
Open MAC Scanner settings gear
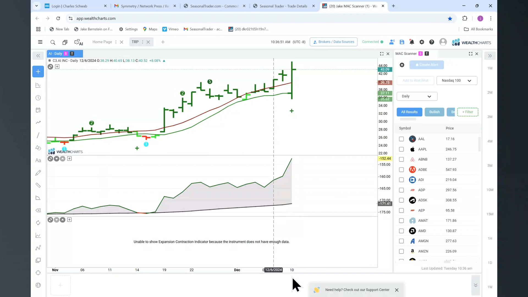(402, 65)
